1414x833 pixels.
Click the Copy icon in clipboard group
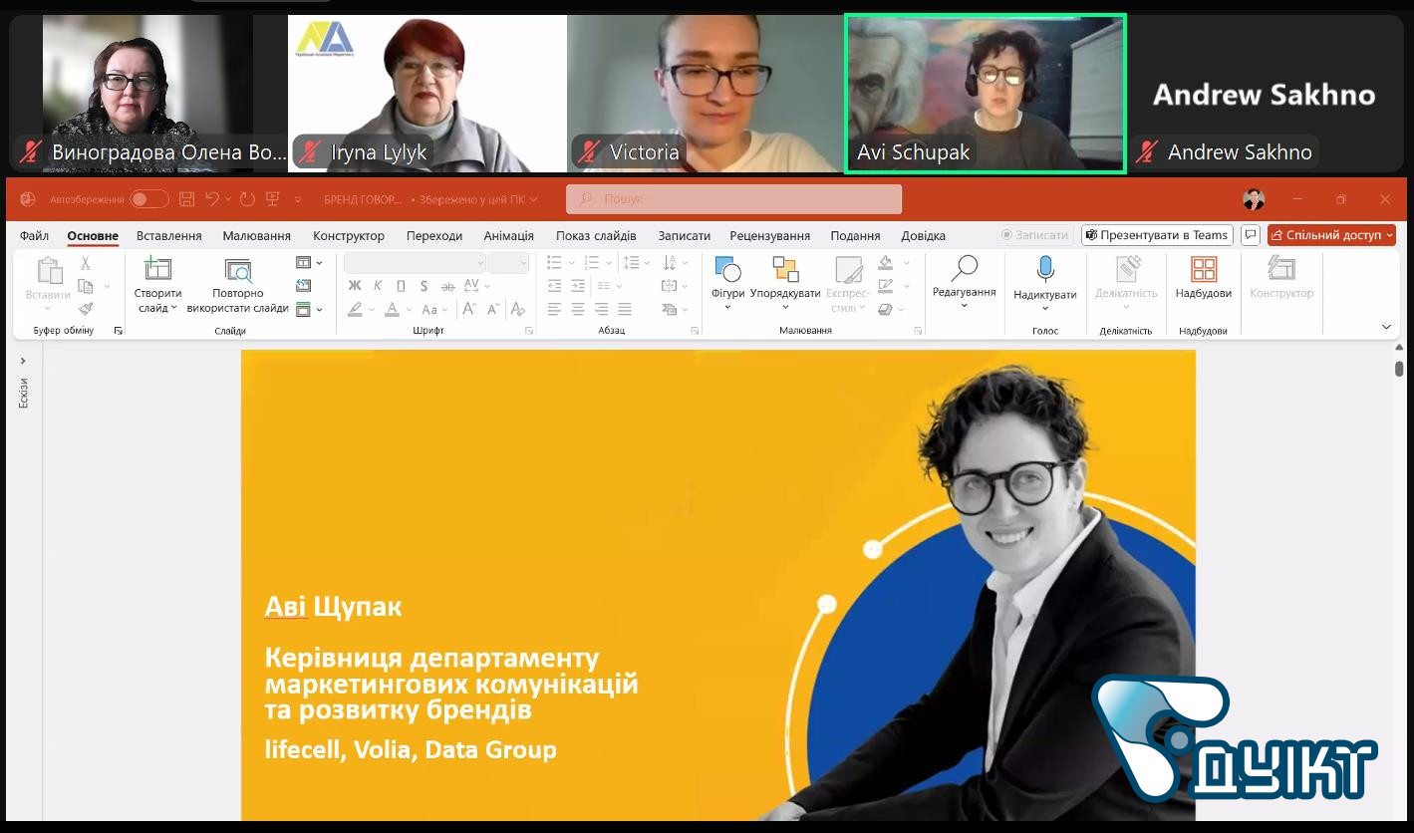pos(86,286)
